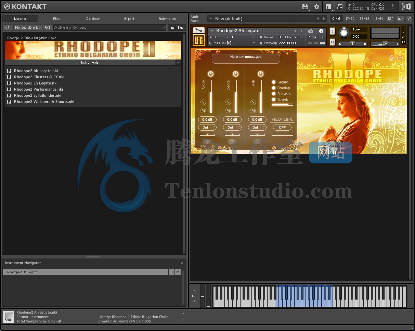Enable the Overlap radio option
Viewport: 415px width, 331px height.
click(x=274, y=88)
